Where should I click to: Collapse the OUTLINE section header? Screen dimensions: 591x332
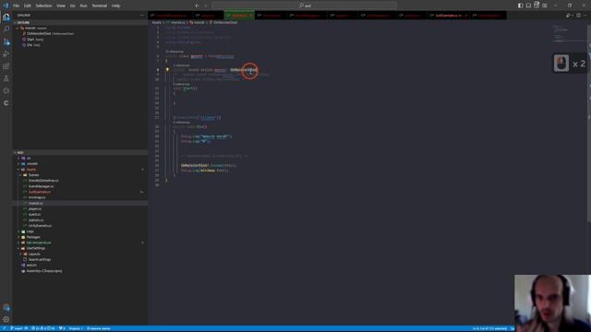tap(80, 22)
